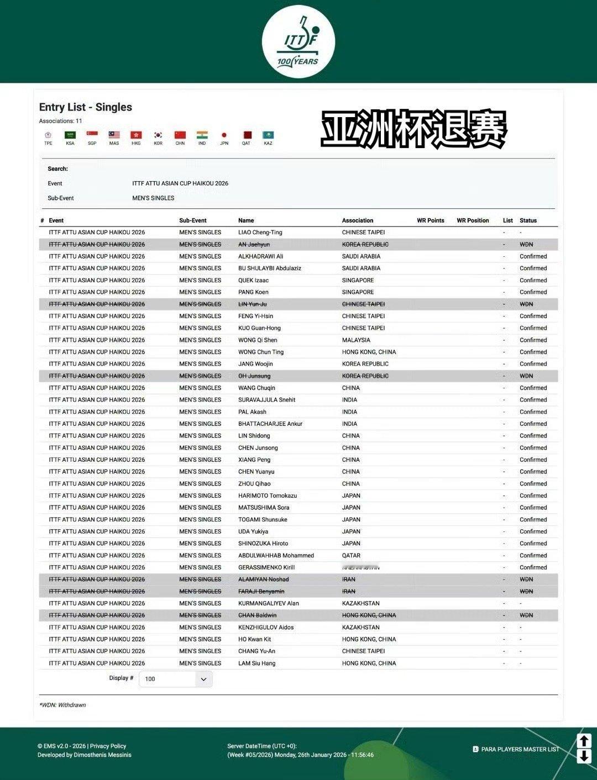597x780 pixels.
Task: Click player name ABDULWAHHAB Mohammed
Action: pyautogui.click(x=276, y=556)
